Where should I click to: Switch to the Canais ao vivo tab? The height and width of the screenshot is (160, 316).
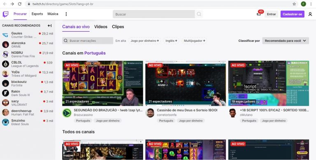tap(76, 27)
